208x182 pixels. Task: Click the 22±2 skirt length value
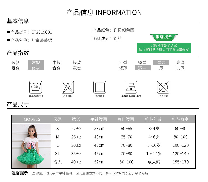pos(76,129)
